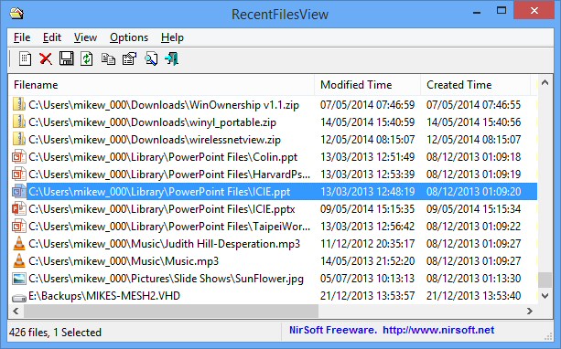The width and height of the screenshot is (561, 349).
Task: Click modified time 11/12/2012 20:35:17
Action: click(367, 244)
